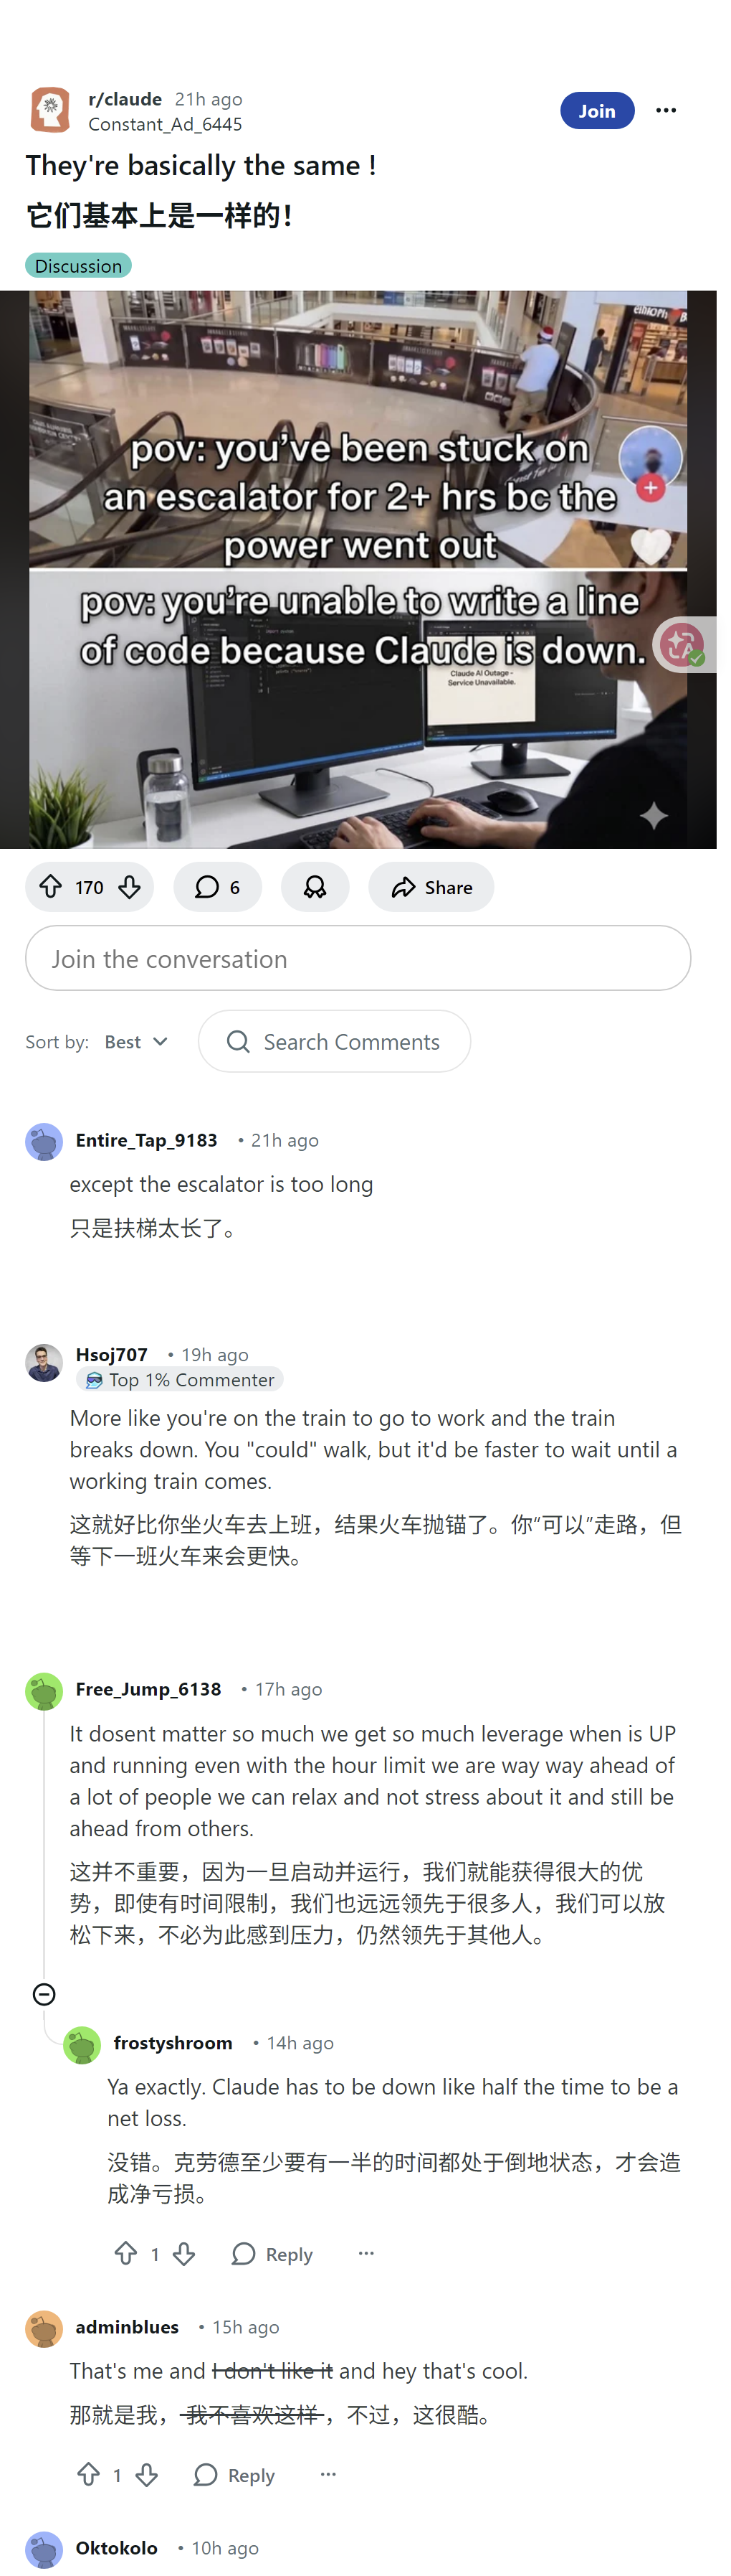Open the post's comments counter
The height and width of the screenshot is (2576, 731).
click(x=218, y=886)
